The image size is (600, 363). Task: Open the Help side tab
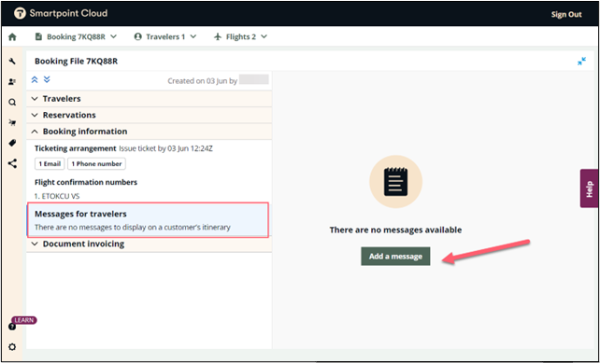tap(590, 188)
